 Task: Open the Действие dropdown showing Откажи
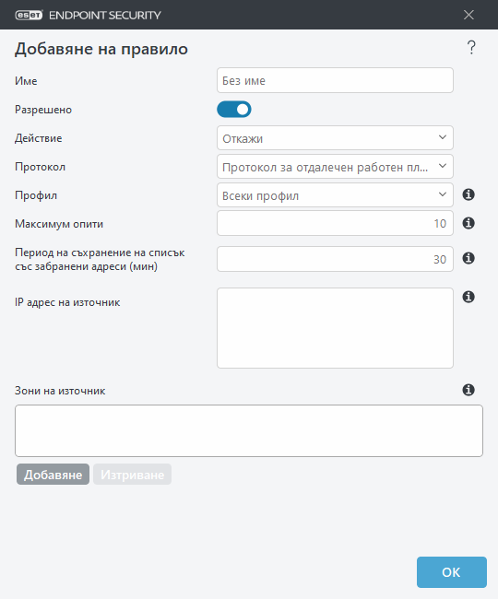point(335,138)
